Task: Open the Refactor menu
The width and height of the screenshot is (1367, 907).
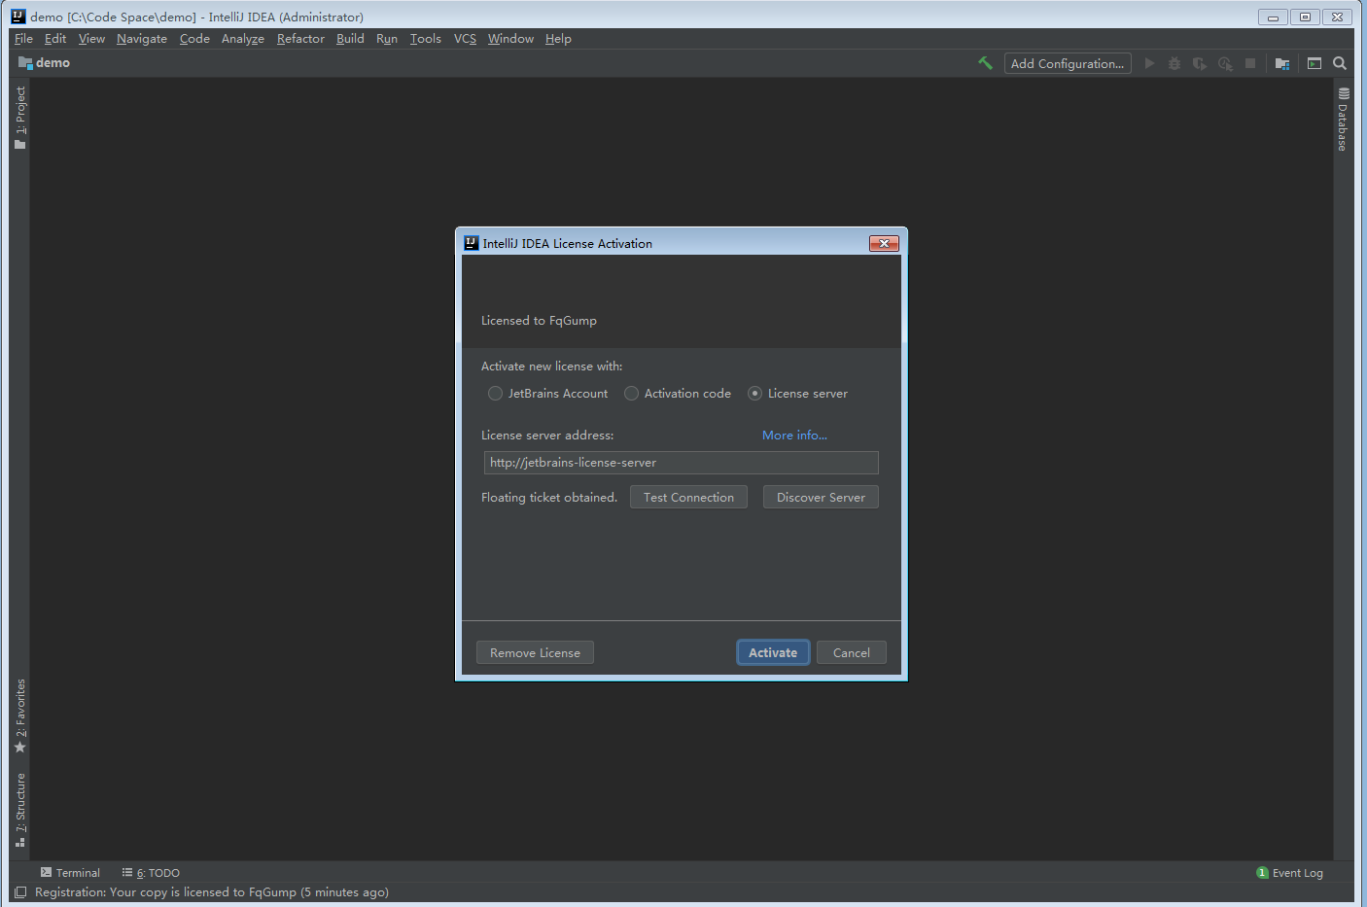Action: click(x=300, y=39)
